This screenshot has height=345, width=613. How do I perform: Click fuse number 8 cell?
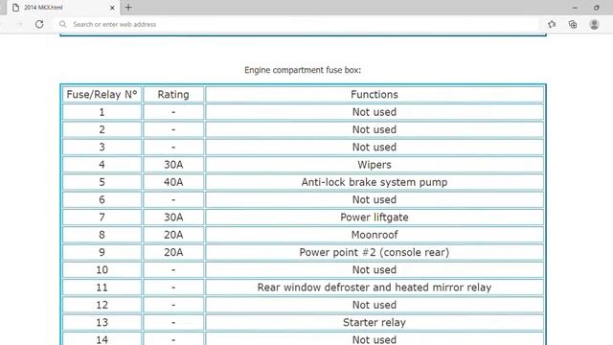click(102, 235)
